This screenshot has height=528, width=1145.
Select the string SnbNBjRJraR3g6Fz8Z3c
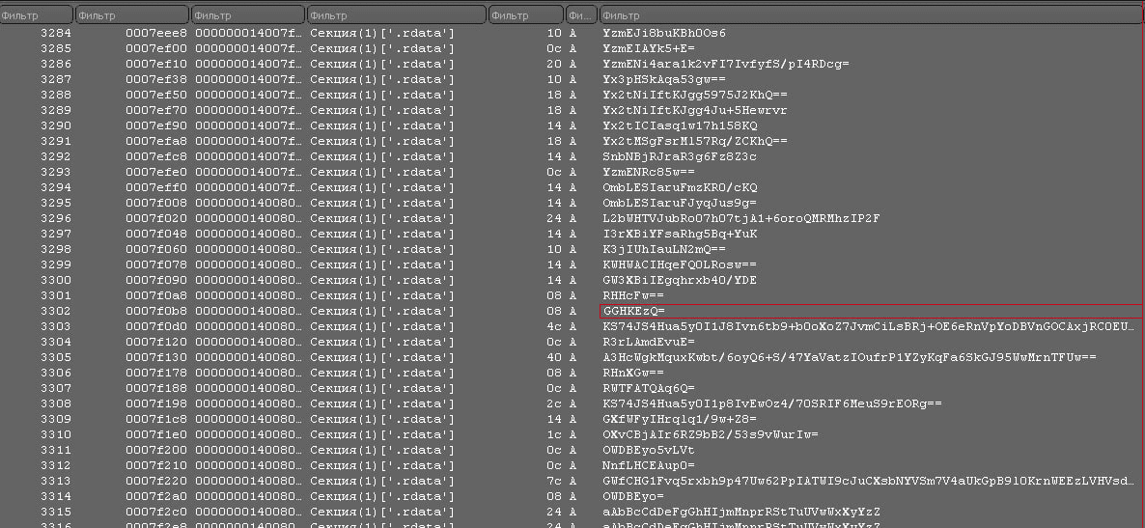coord(680,156)
